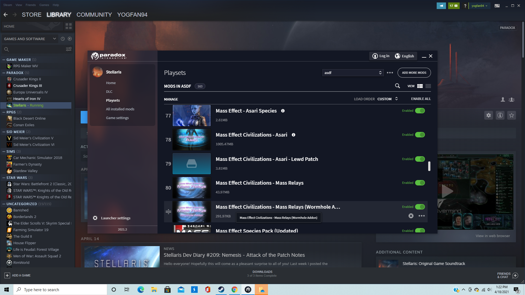Open Steam announcements megaphone icon
Screen dimensions: 525x295
[441, 6]
